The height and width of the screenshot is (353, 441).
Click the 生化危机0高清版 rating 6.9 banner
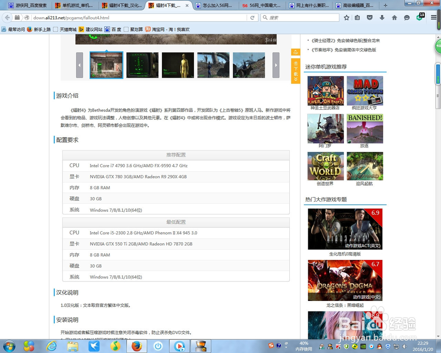(345, 229)
